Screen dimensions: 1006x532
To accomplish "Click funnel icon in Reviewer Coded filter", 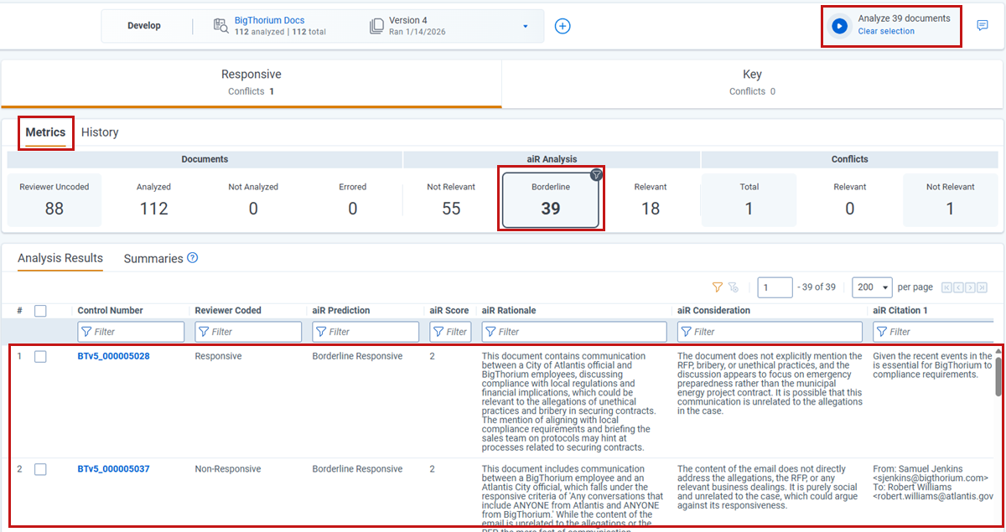I will (204, 332).
